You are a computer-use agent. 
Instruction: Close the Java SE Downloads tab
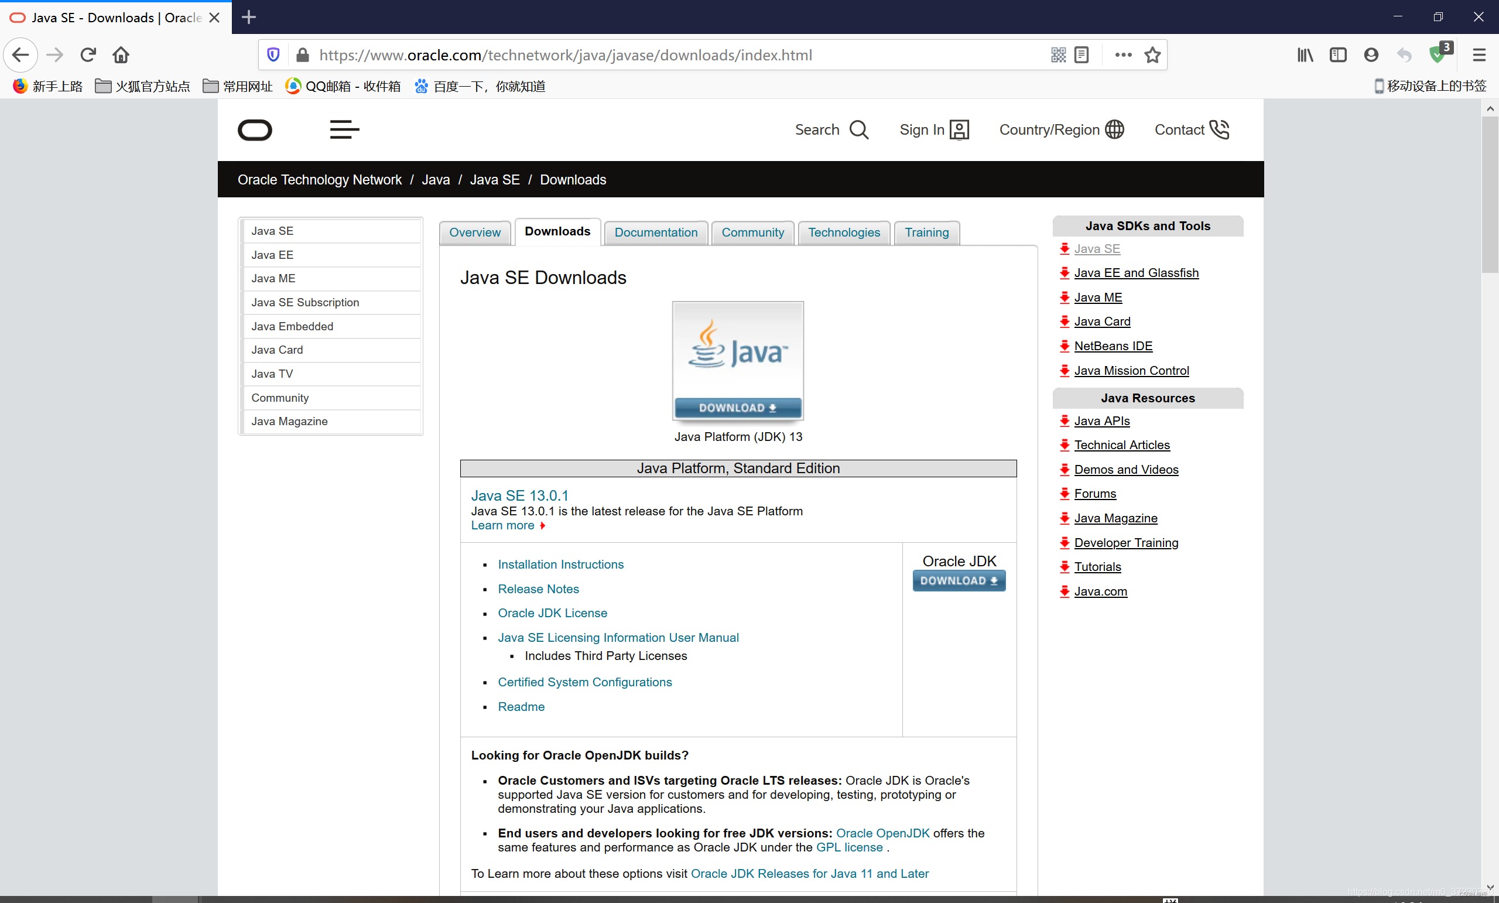coord(214,18)
